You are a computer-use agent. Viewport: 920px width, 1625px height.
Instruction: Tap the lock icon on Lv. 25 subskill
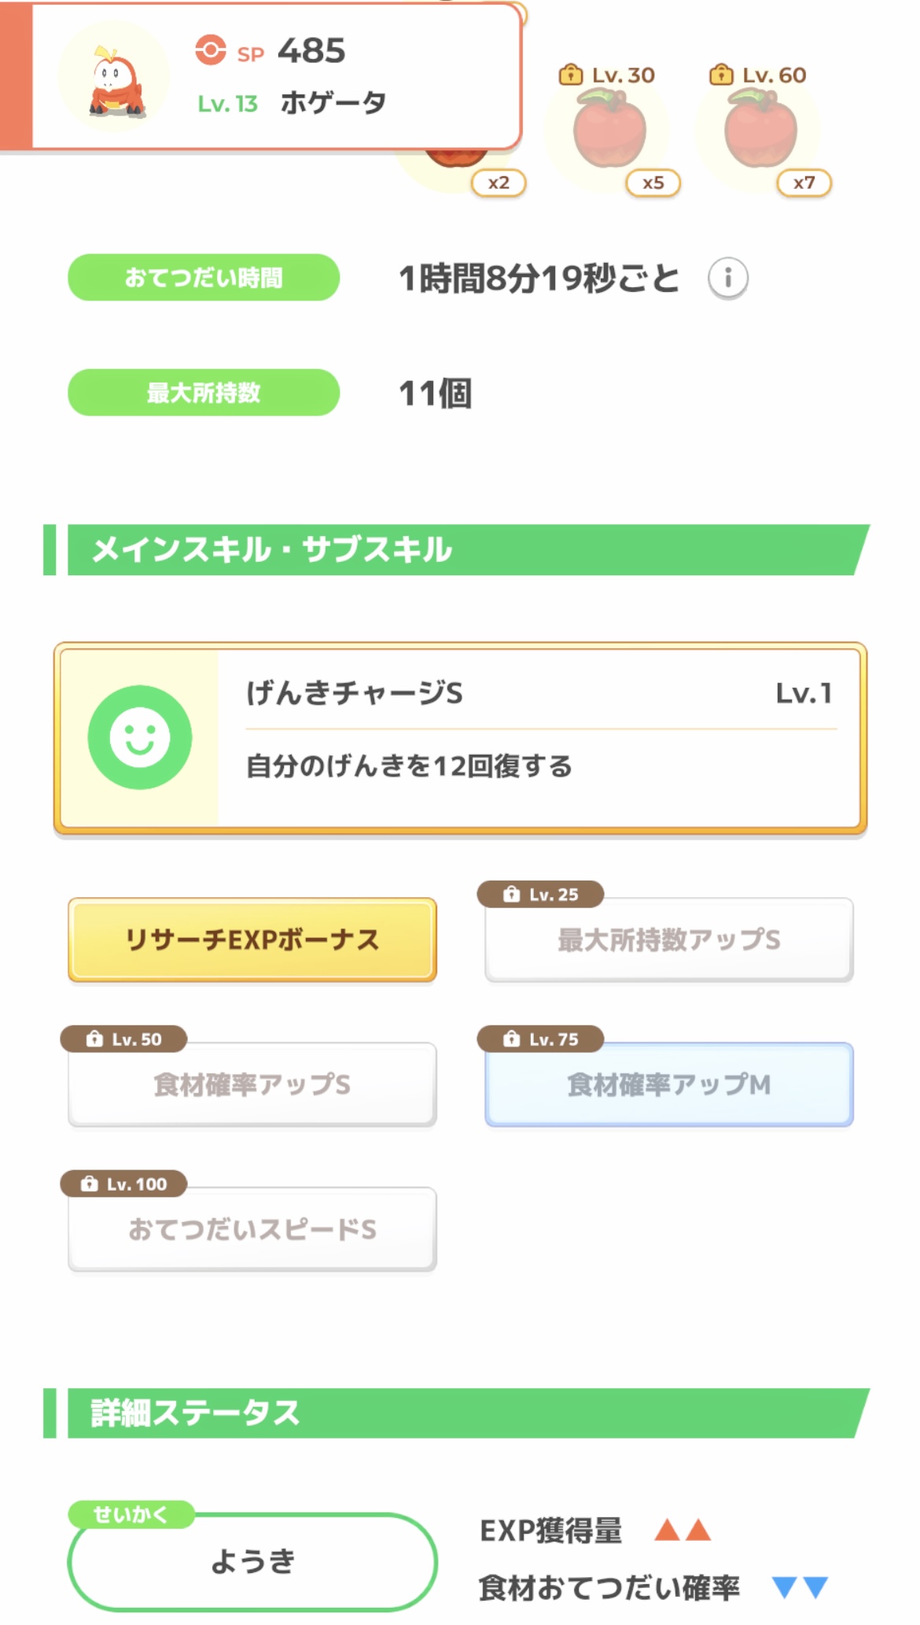(x=512, y=895)
